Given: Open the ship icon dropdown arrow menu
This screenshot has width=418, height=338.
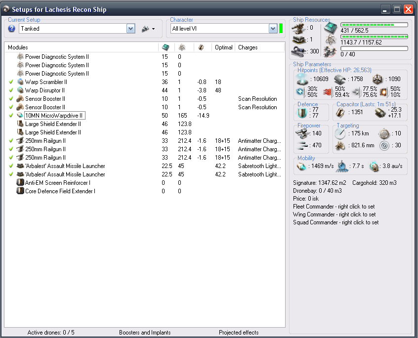Looking at the screenshot, I should tap(154, 29).
